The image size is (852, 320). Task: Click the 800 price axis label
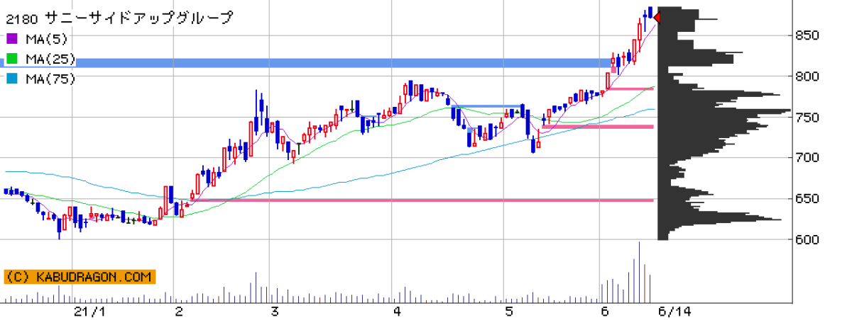(808, 76)
